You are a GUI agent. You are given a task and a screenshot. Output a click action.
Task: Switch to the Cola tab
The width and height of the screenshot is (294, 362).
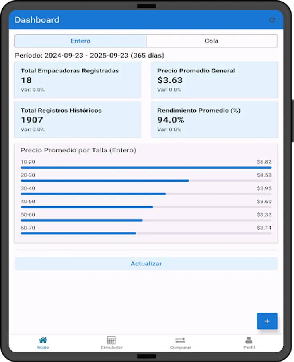[x=212, y=41]
